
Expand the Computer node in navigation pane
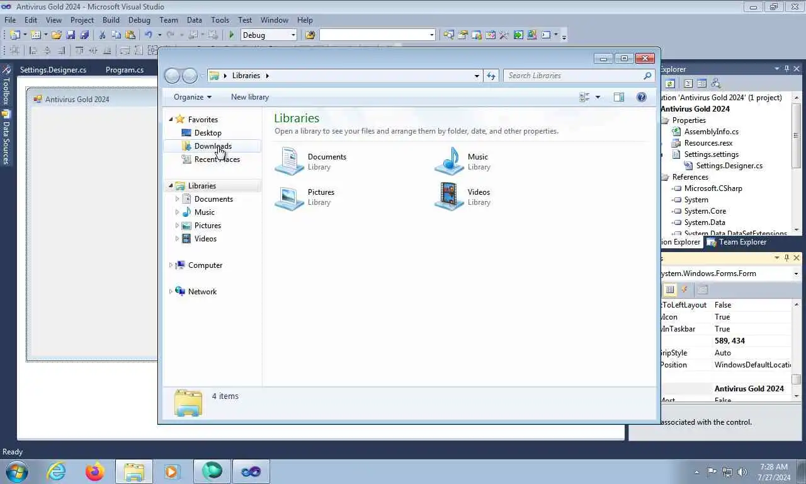tap(171, 265)
